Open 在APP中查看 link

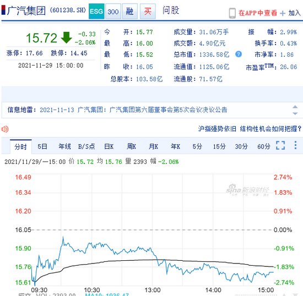(x=258, y=13)
